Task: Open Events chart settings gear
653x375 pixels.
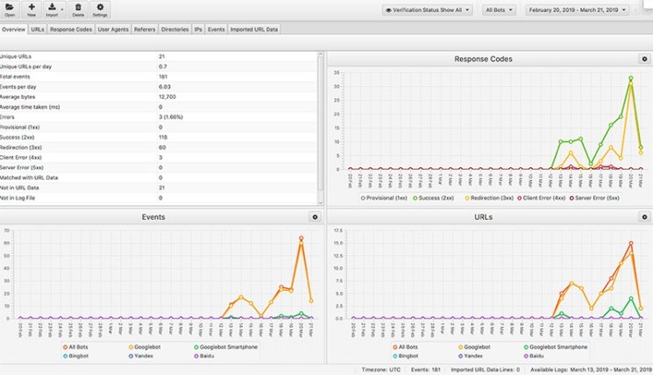Action: click(x=315, y=217)
